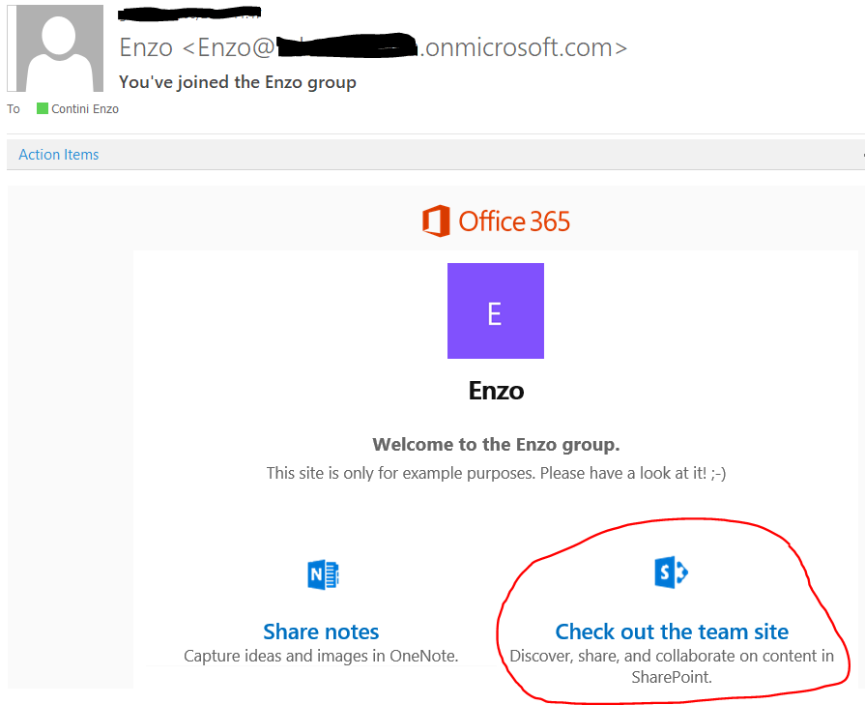
Task: Select recipient Contini Enzo
Action: tap(85, 109)
